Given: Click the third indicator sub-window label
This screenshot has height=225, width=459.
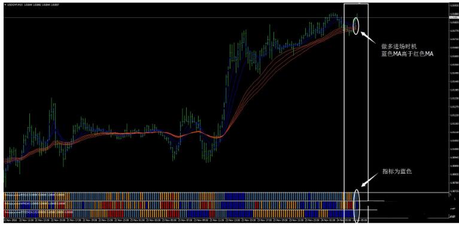Looking at the screenshot, I should point(38,212).
